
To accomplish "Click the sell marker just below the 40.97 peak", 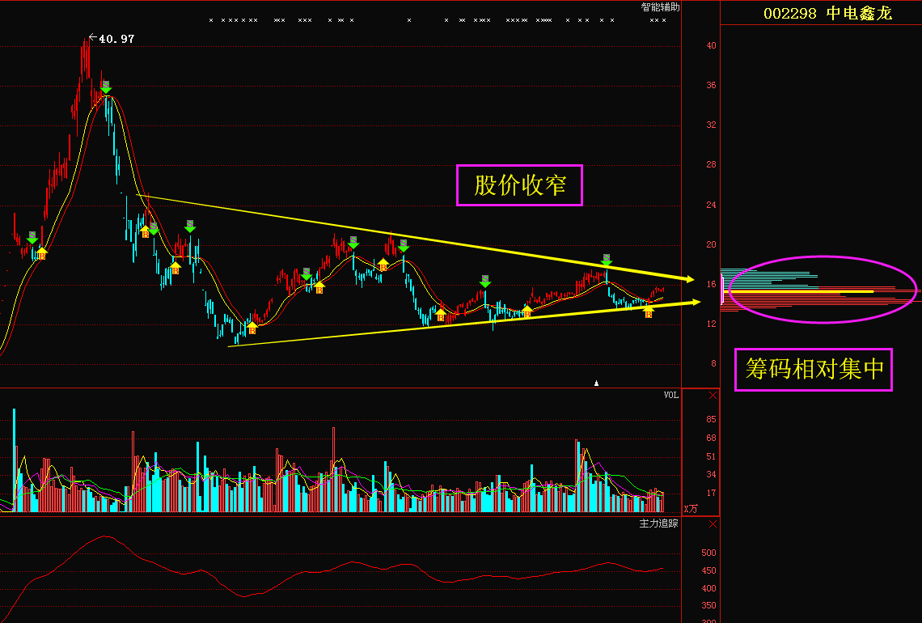I will pos(105,87).
